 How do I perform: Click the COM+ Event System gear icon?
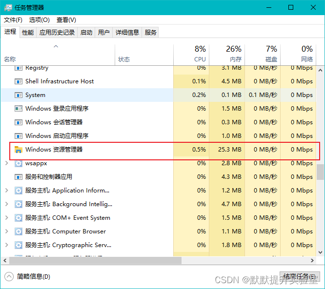[19, 218]
